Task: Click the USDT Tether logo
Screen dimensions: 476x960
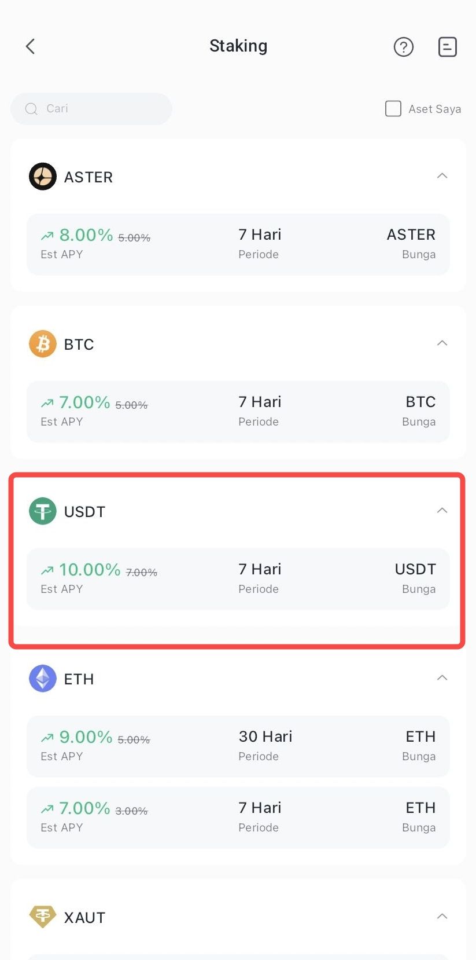Action: [x=43, y=511]
